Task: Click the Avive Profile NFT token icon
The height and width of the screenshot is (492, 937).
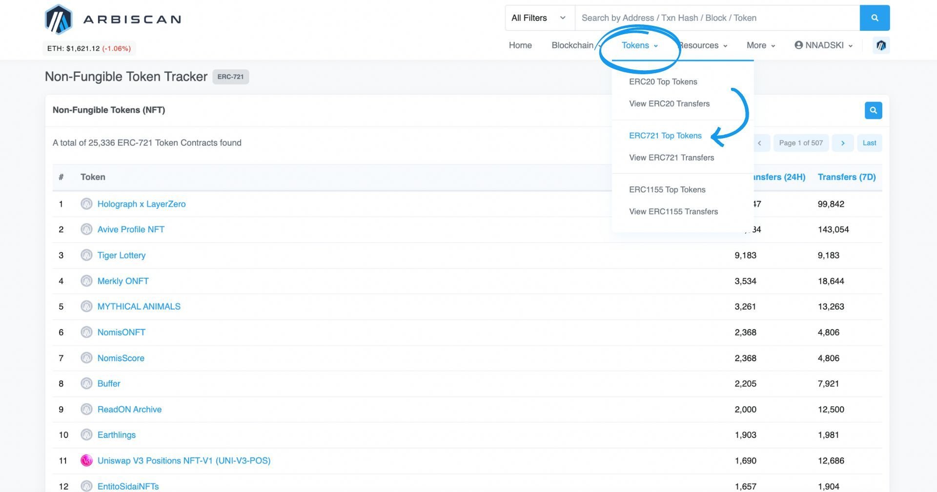Action: tap(86, 229)
